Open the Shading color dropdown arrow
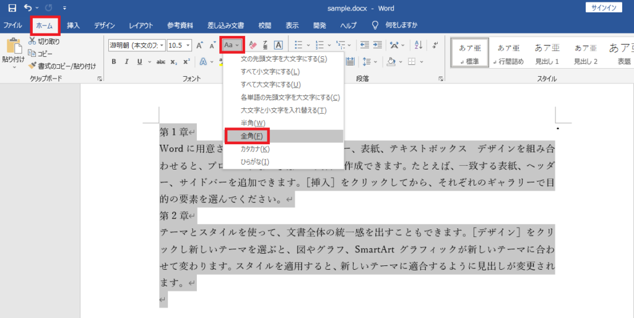The width and height of the screenshot is (634, 318). tap(401, 62)
